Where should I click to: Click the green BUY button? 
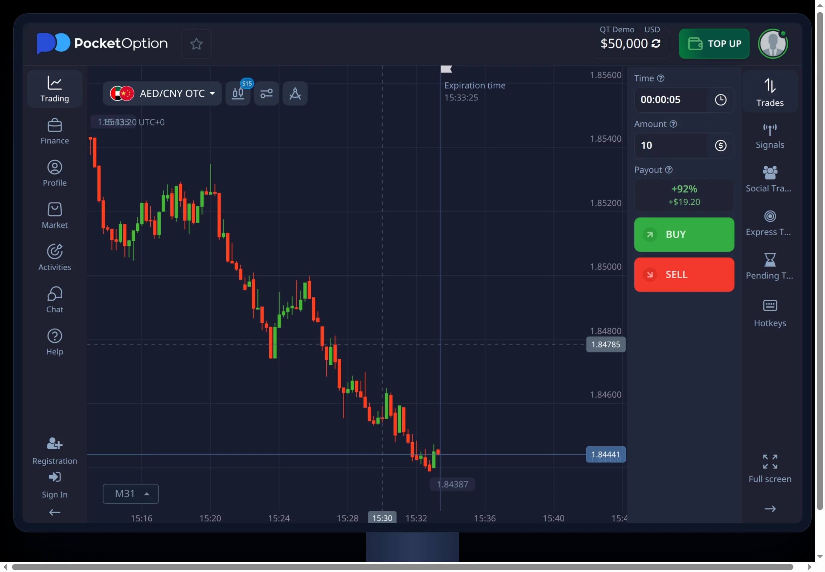tap(684, 234)
